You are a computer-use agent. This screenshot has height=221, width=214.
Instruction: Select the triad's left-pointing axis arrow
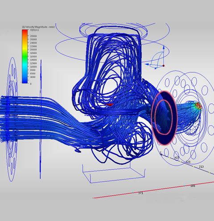(147, 64)
